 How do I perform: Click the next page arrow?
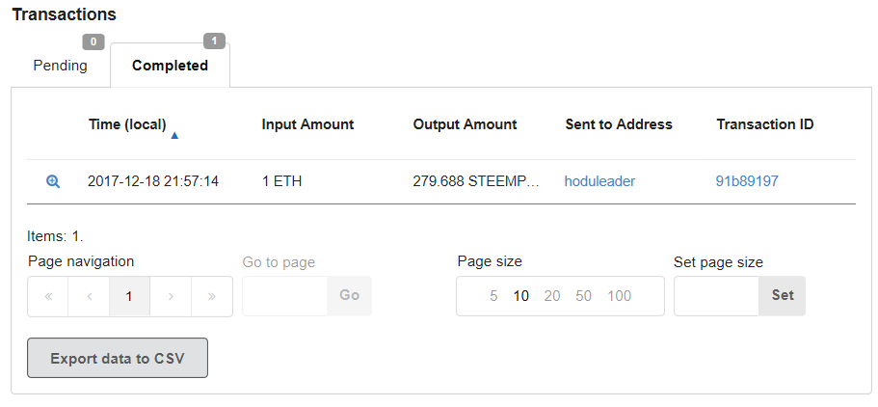(x=171, y=296)
